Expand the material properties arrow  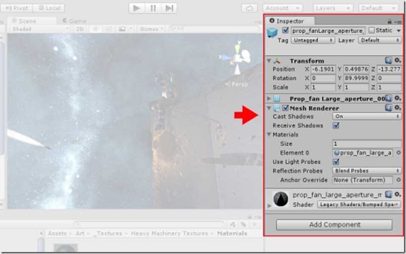(x=269, y=206)
